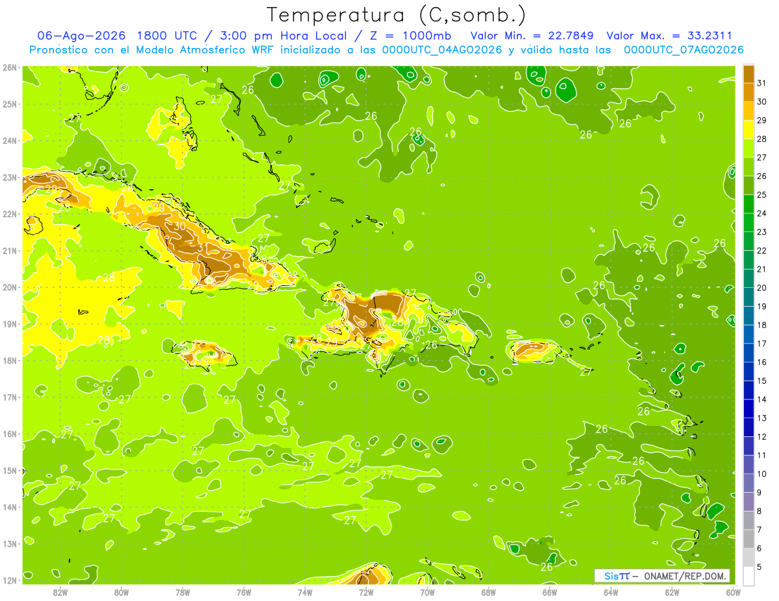The image size is (779, 601).
Task: Click the validity stamp '0000UTC_07AGO2026'
Action: click(x=684, y=49)
